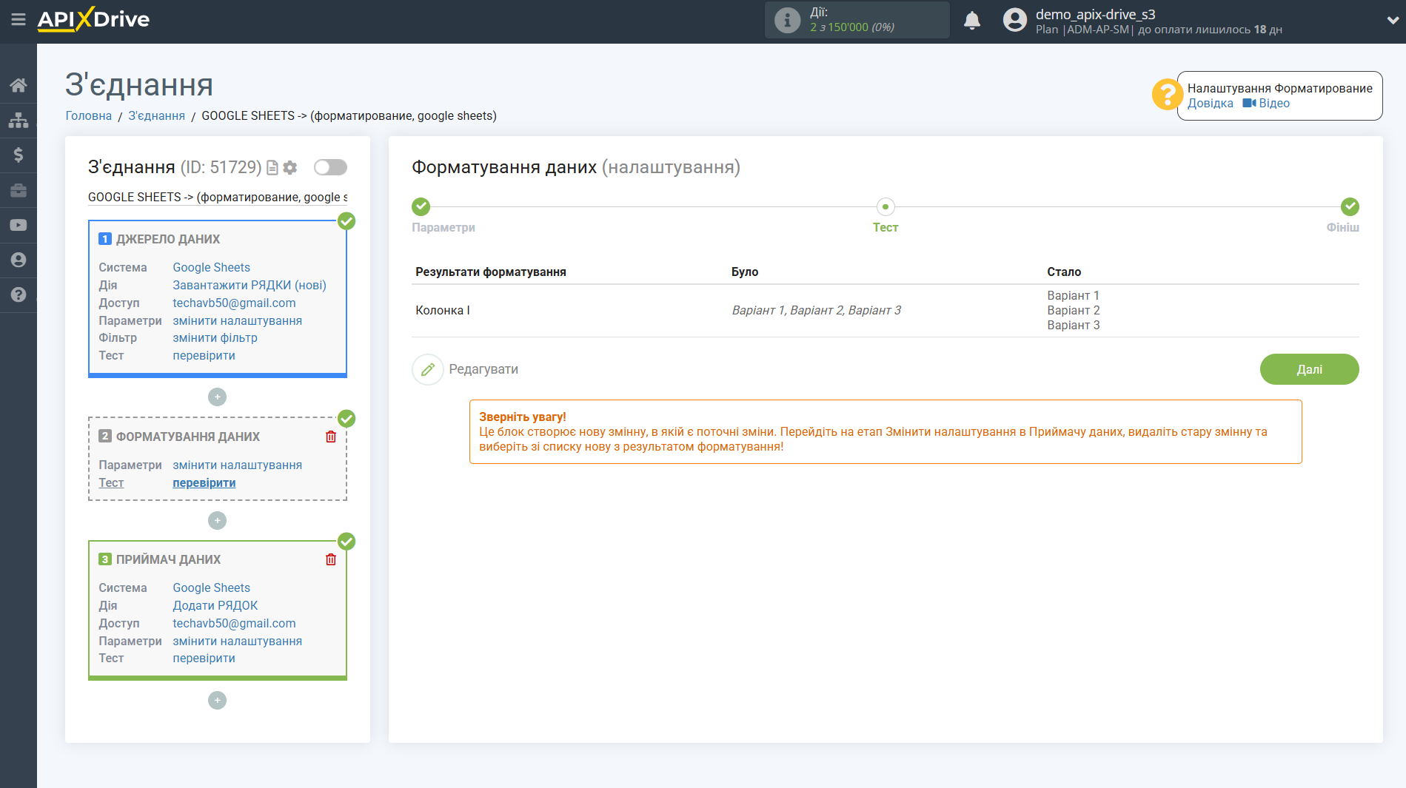Click source перевірити test link
Screen dimensions: 1406x788
[204, 355]
